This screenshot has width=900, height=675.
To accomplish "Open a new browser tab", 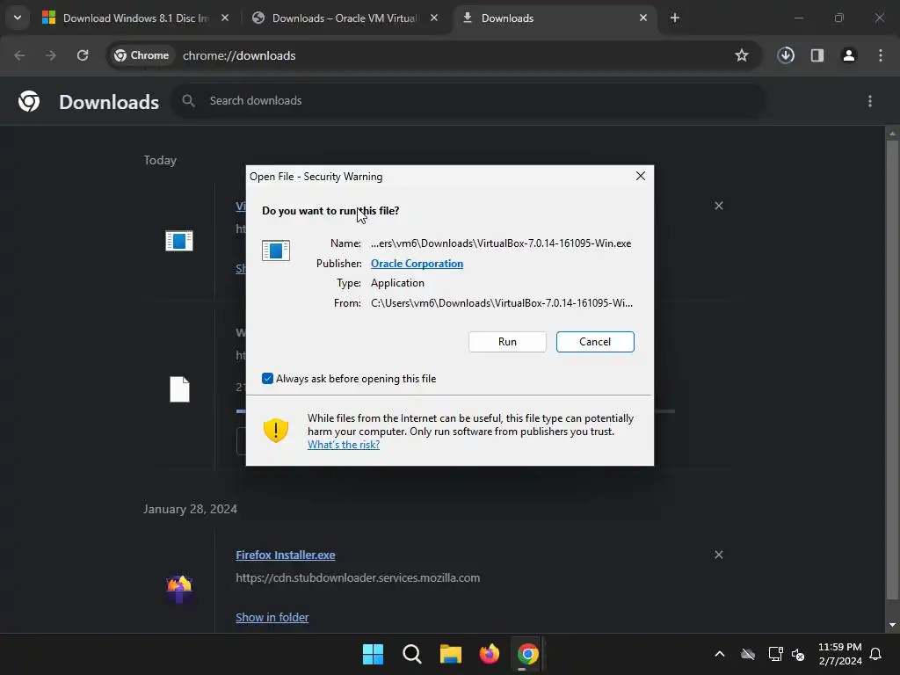I will [675, 18].
